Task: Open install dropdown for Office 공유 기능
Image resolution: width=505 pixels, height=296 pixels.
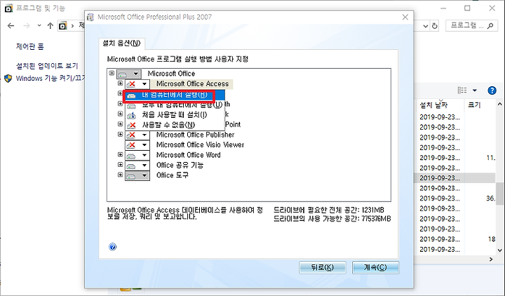Action: 137,166
